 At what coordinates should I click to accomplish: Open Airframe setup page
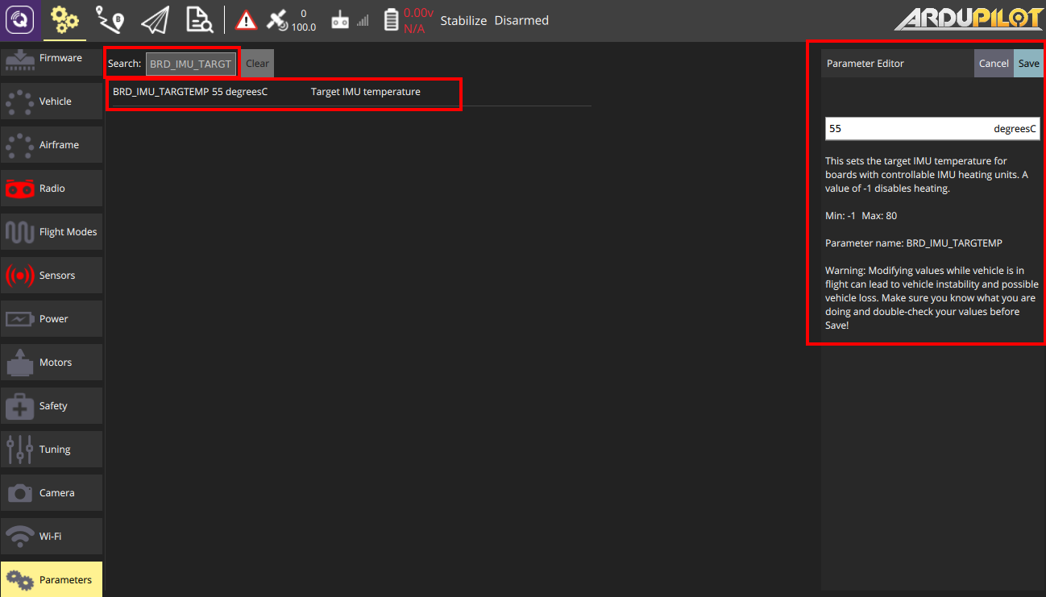(52, 145)
